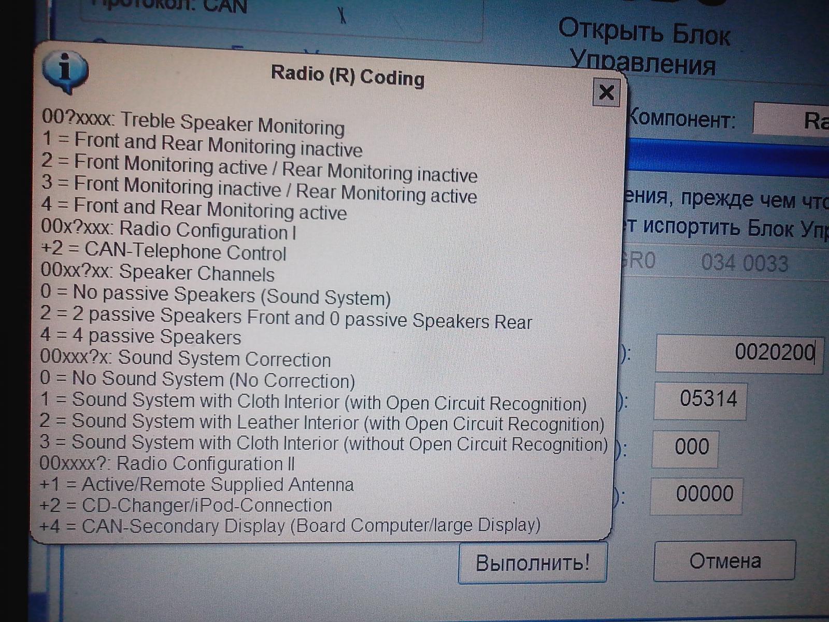Viewport: 829px width, 622px height.
Task: Click '1 = Sound System with Cloth Interior (with Open Circuit Recognition)'
Action: coord(313,401)
